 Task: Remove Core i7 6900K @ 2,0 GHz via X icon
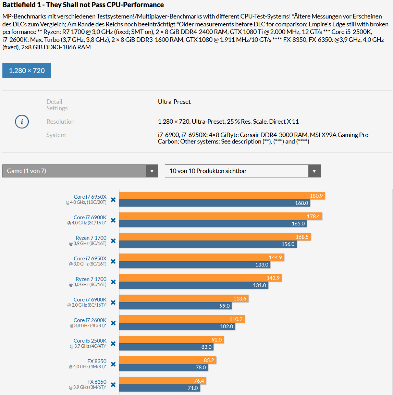click(x=113, y=303)
